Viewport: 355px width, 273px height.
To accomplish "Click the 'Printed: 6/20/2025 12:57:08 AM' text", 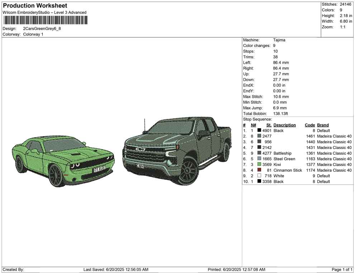I will coord(237,269).
